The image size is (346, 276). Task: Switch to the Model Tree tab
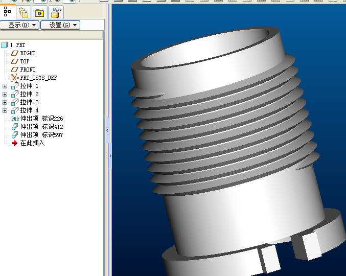coord(8,12)
